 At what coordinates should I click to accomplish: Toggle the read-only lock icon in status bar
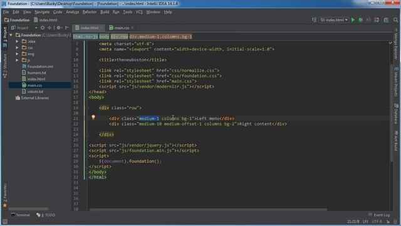[388, 222]
